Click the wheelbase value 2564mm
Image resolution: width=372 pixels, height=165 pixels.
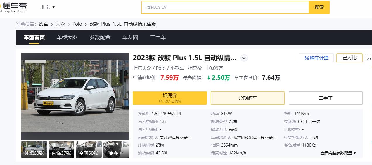pyautogui.click(x=229, y=145)
